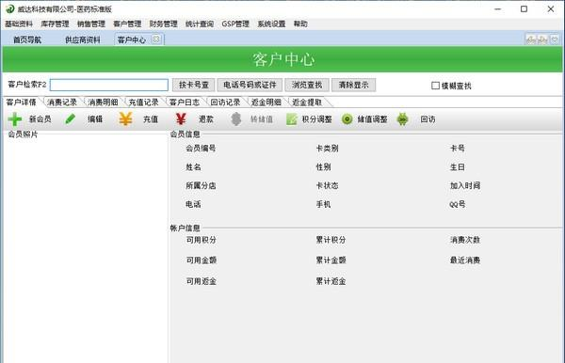Open the 基础资料 menu
Screen dimensions: 565x363
pyautogui.click(x=19, y=24)
